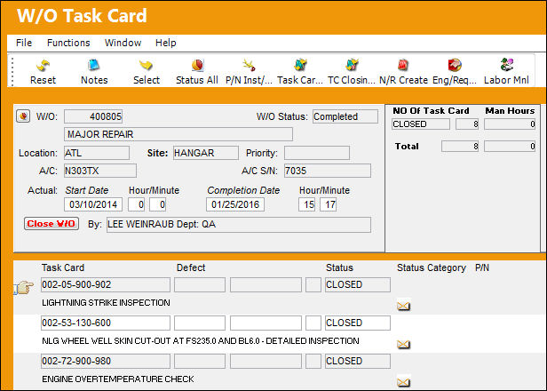
Task: Click CLOSED status of task card 002-53-130-600
Action: 358,323
